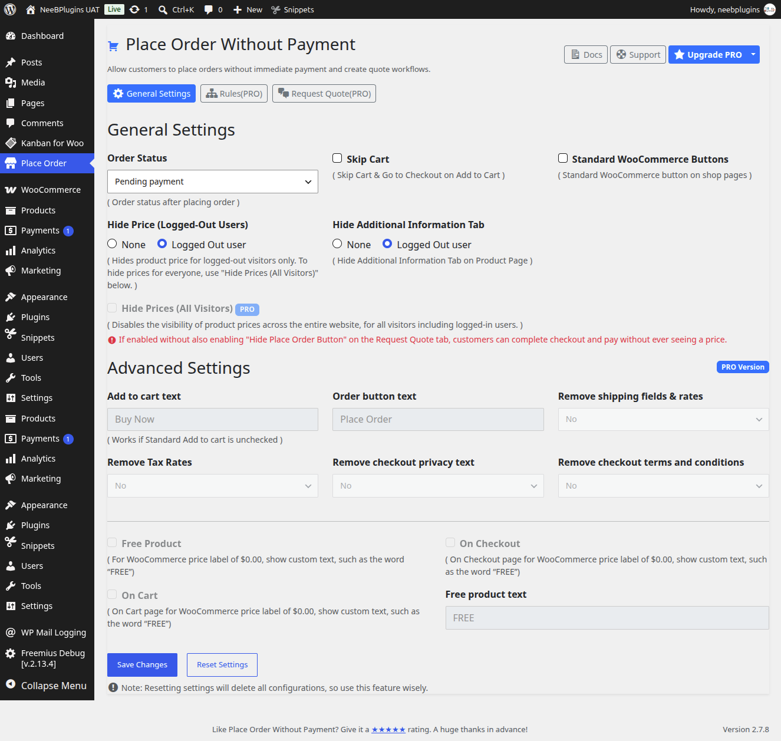781x741 pixels.
Task: Click the plus New icon in admin bar
Action: (x=238, y=9)
